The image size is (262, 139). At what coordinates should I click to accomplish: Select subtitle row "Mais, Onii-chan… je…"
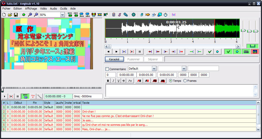(129, 129)
